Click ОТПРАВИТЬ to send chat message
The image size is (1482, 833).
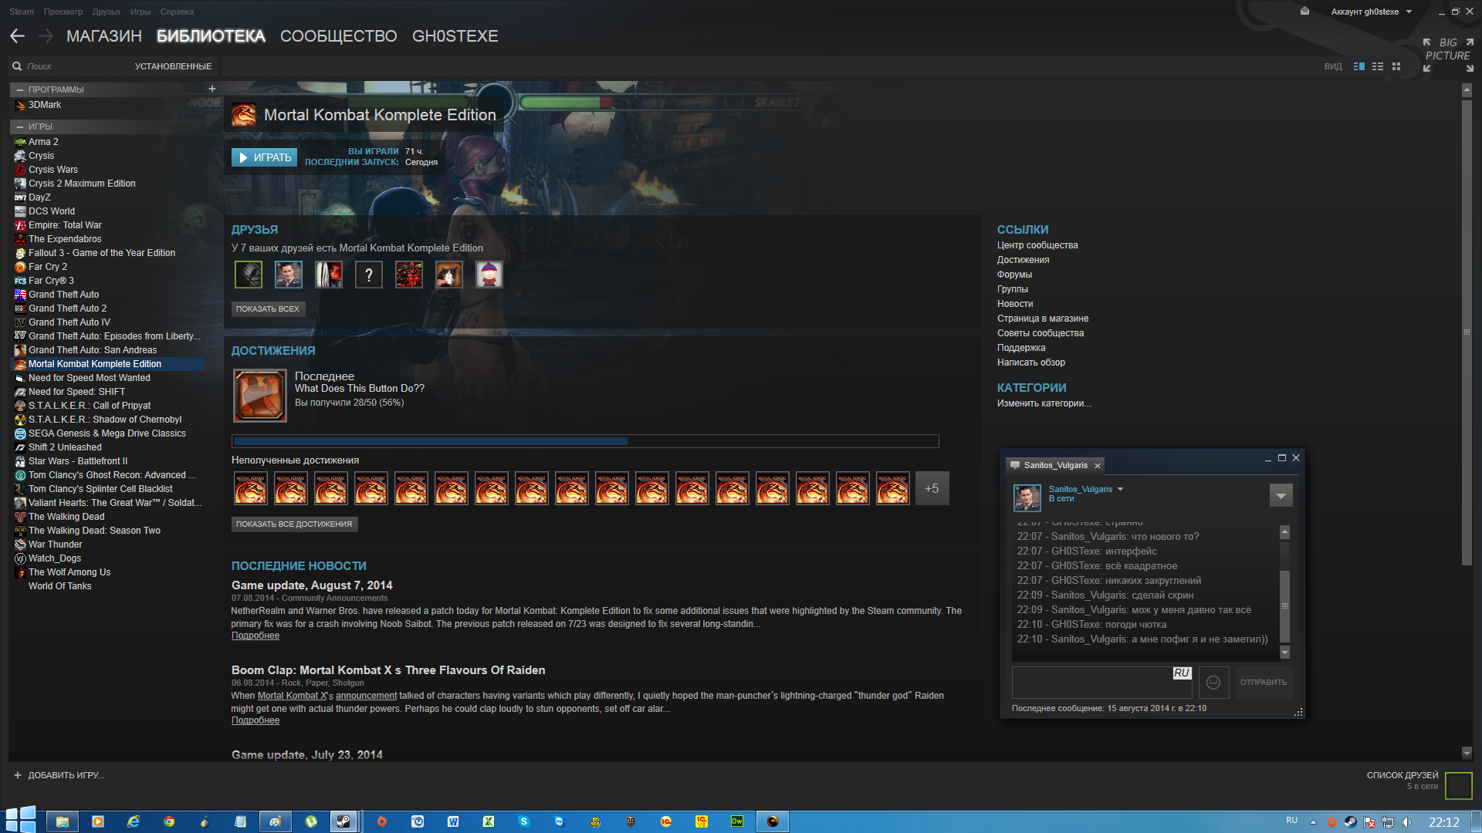click(x=1264, y=683)
